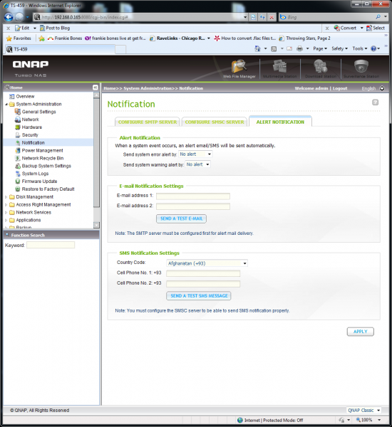Open Country Code dropdown

pos(207,263)
